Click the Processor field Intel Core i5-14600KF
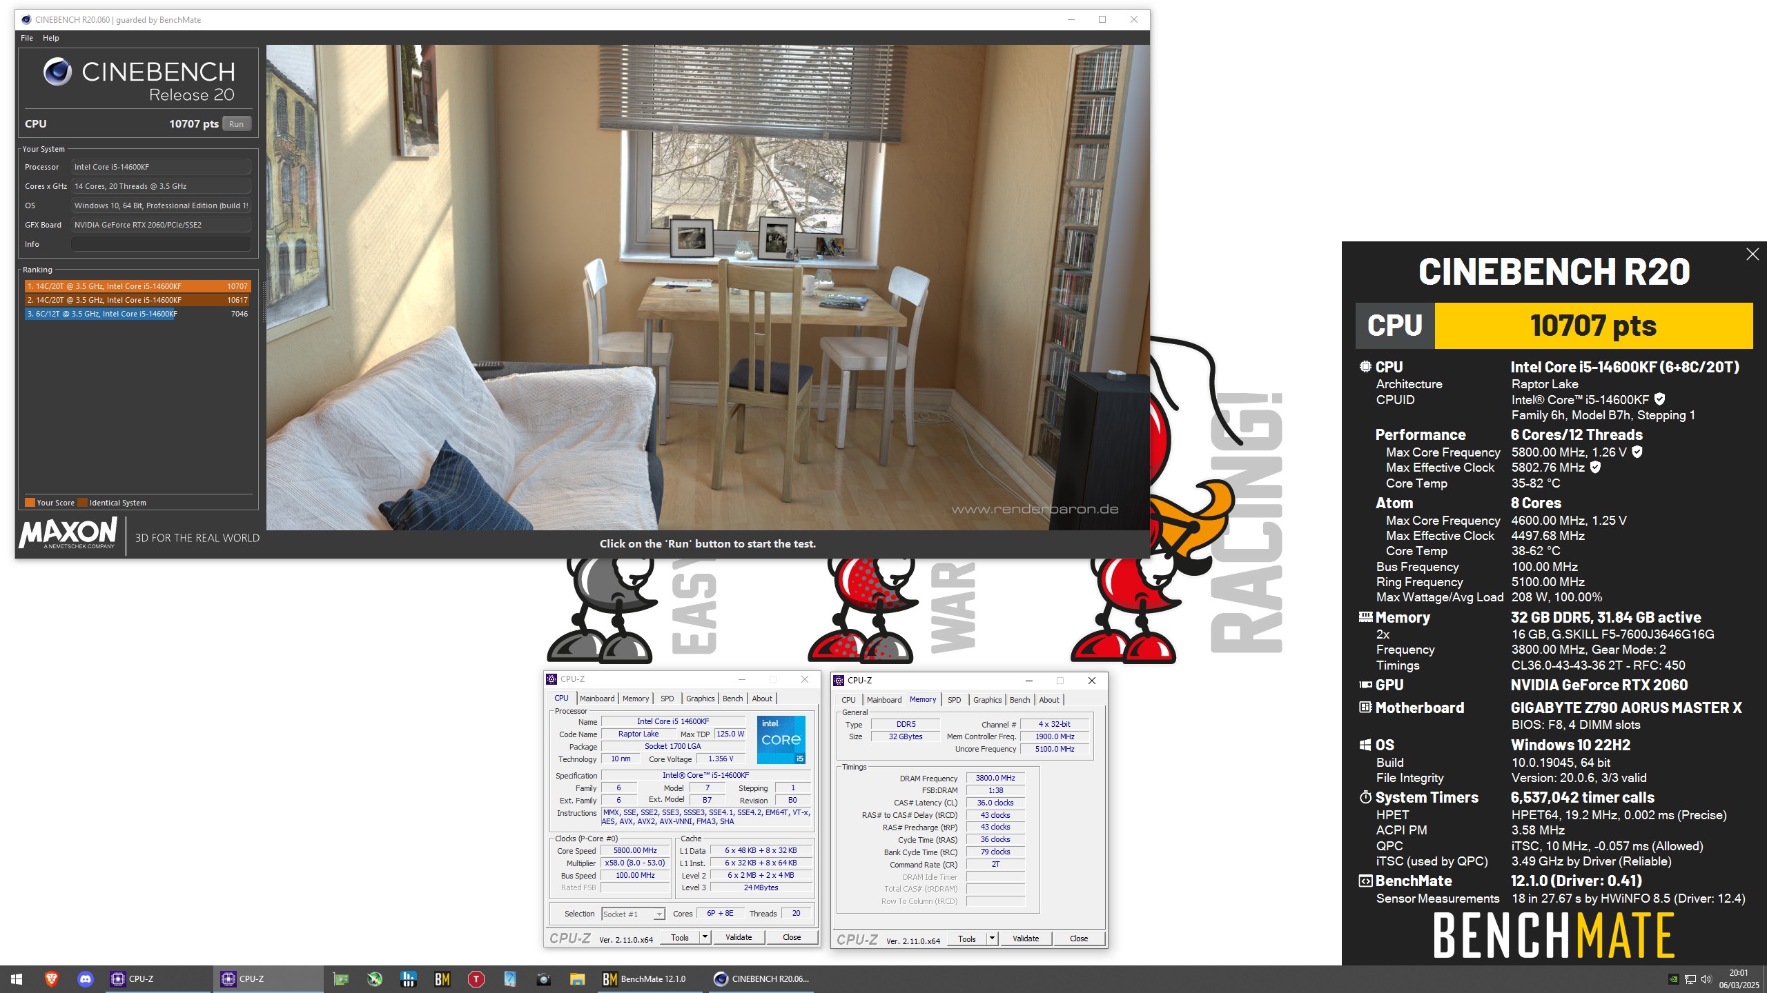The height and width of the screenshot is (993, 1767). click(x=161, y=167)
